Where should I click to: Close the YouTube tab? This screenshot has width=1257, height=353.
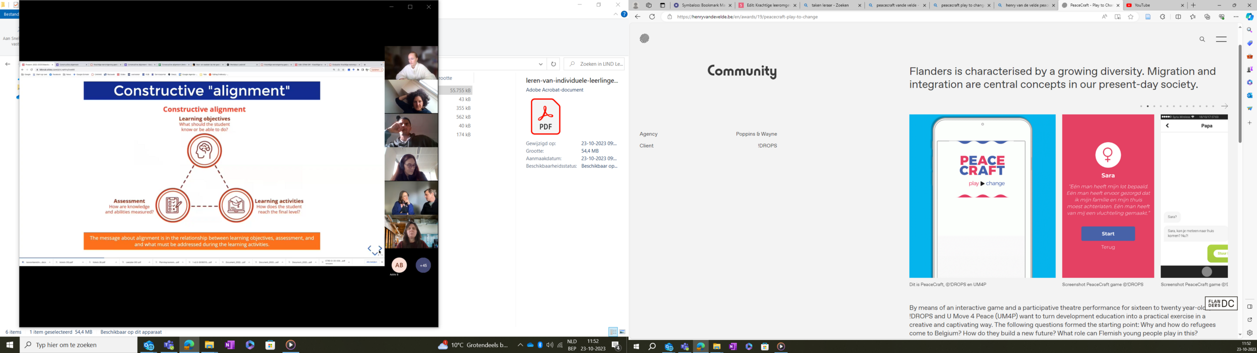pyautogui.click(x=1183, y=6)
